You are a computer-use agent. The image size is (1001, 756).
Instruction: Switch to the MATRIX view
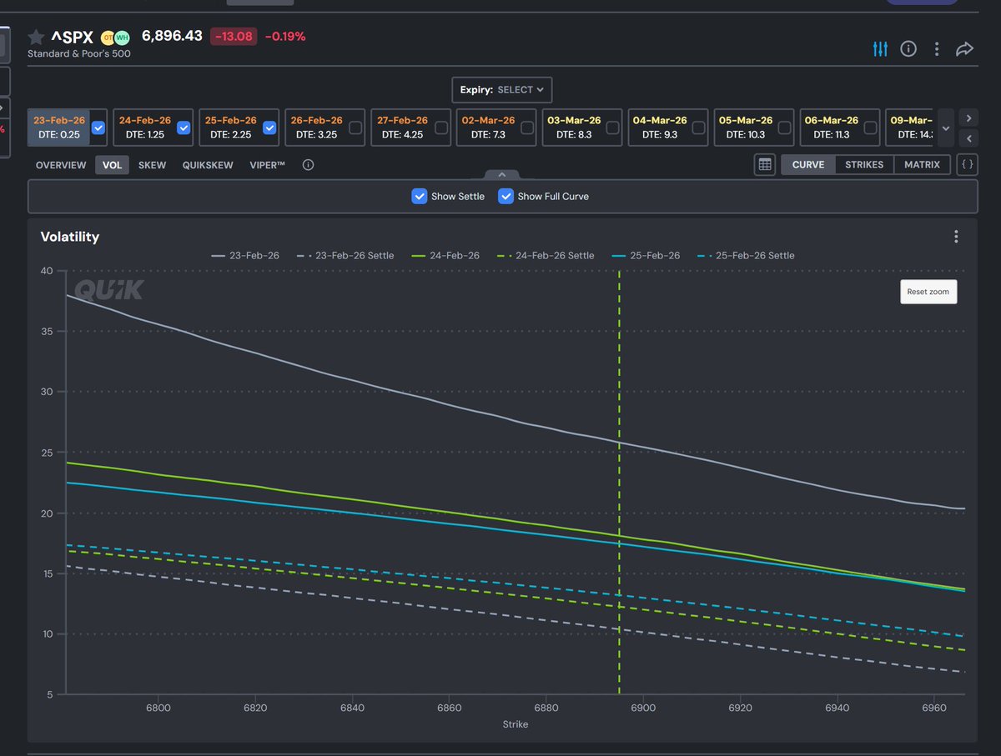tap(922, 165)
